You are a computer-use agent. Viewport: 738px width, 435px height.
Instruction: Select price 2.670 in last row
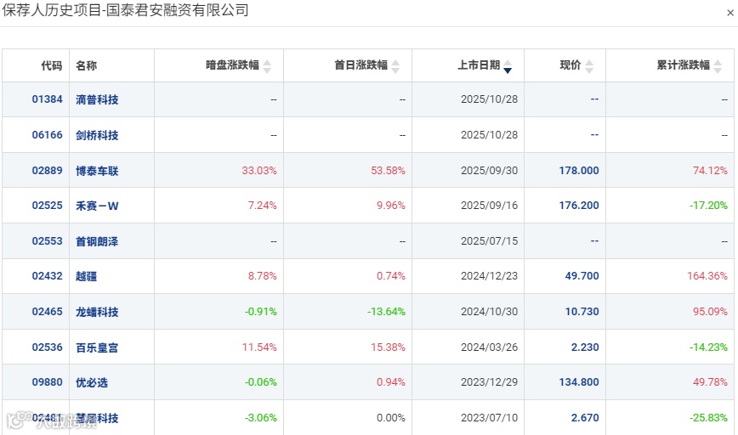click(585, 418)
